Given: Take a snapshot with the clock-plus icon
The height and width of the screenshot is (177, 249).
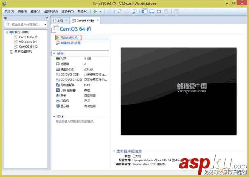Looking at the screenshot, I should click(120, 12).
